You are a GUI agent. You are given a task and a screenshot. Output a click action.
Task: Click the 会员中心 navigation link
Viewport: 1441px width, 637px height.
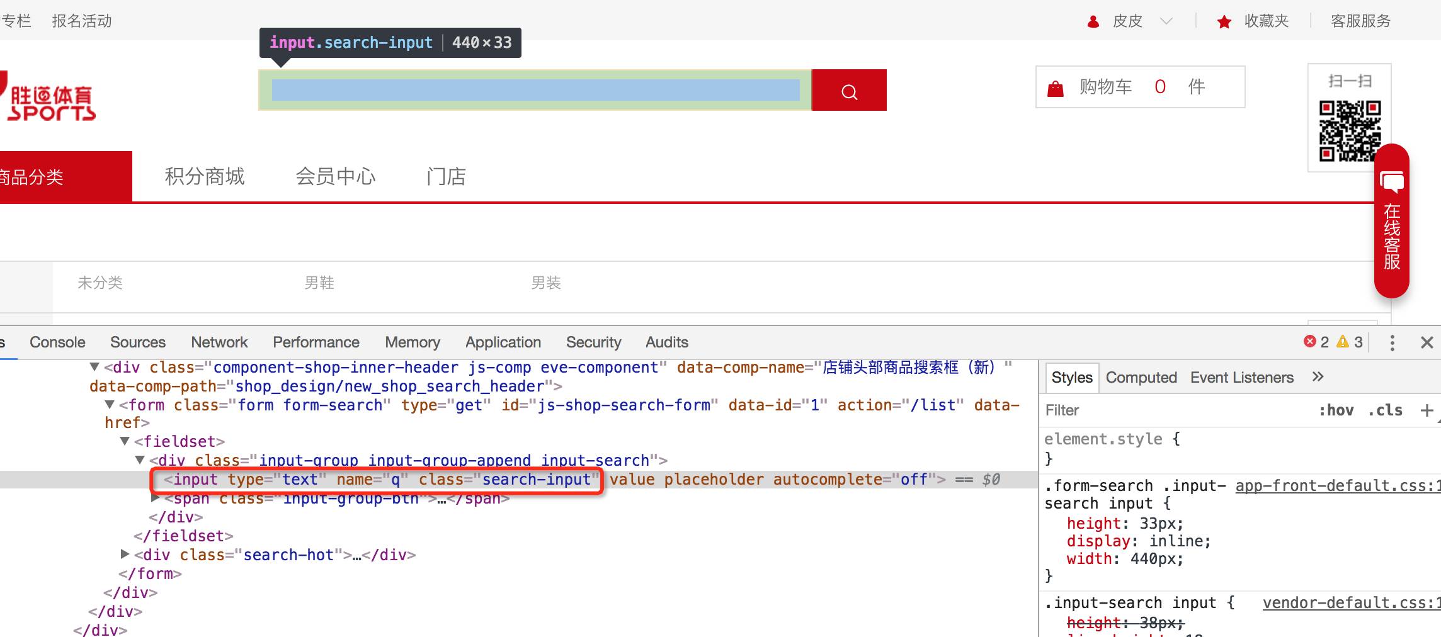[336, 177]
